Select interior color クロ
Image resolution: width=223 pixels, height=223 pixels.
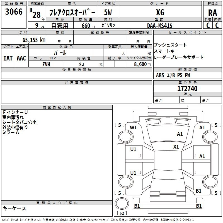point(81,64)
